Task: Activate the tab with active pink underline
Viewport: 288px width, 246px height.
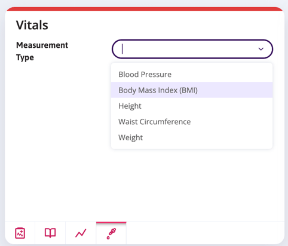Action: tap(111, 233)
